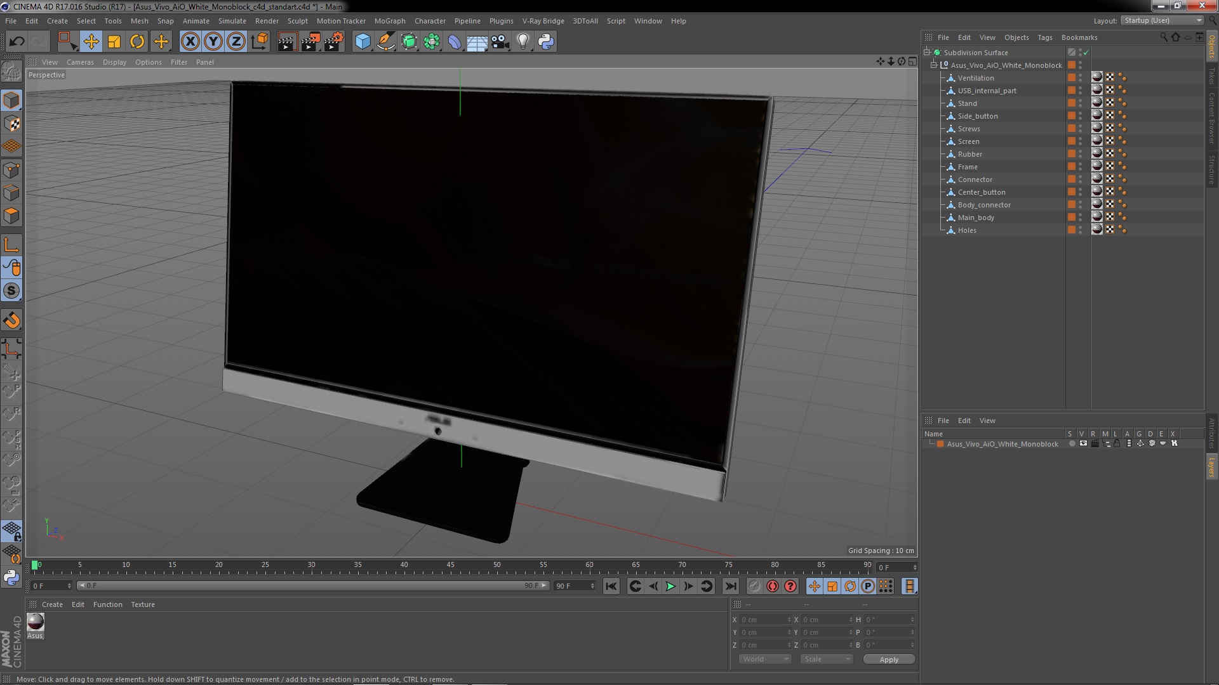Click the Coordinate System icon
Viewport: 1219px width, 685px height.
tap(260, 42)
